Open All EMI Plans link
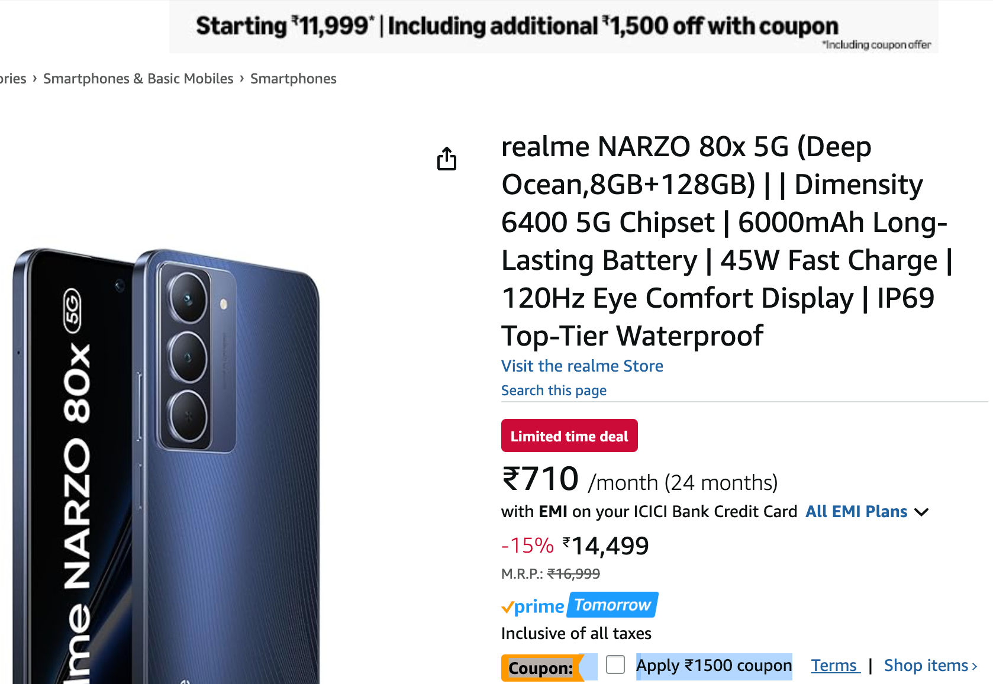The image size is (993, 684). [x=856, y=511]
